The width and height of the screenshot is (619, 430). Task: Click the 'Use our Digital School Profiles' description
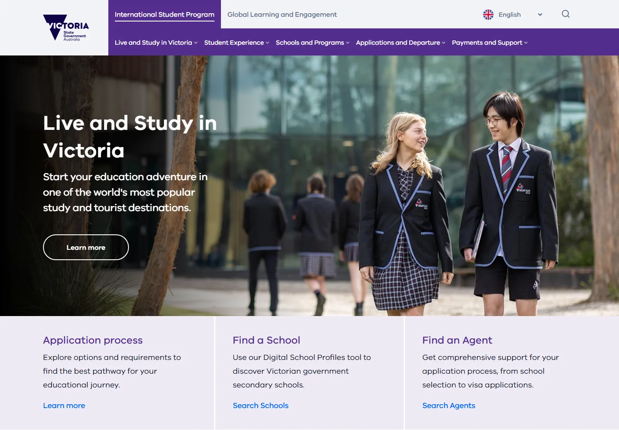pyautogui.click(x=302, y=371)
